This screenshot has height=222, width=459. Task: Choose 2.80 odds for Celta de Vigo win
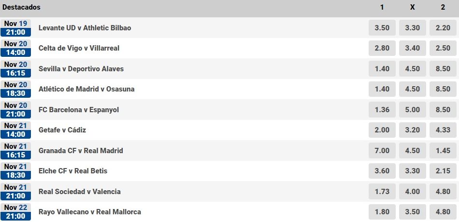coord(382,48)
